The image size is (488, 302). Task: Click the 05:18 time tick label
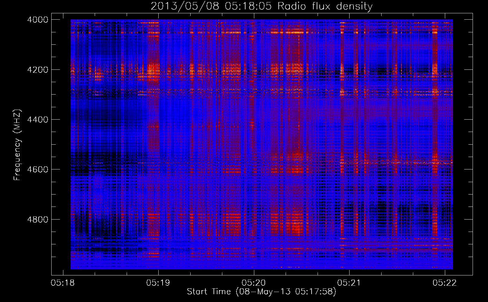coord(63,283)
